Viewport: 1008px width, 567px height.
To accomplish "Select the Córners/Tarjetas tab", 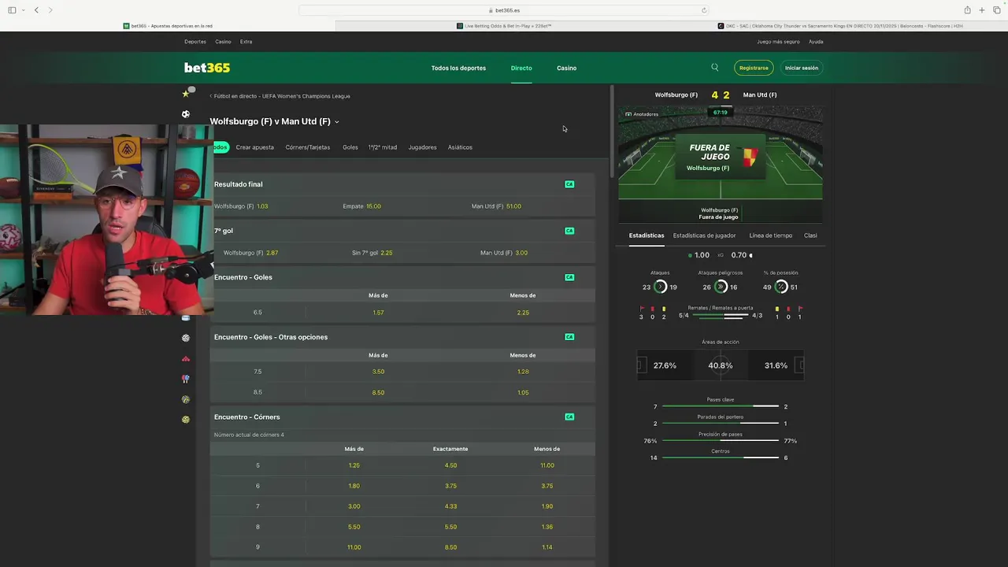I will [308, 147].
